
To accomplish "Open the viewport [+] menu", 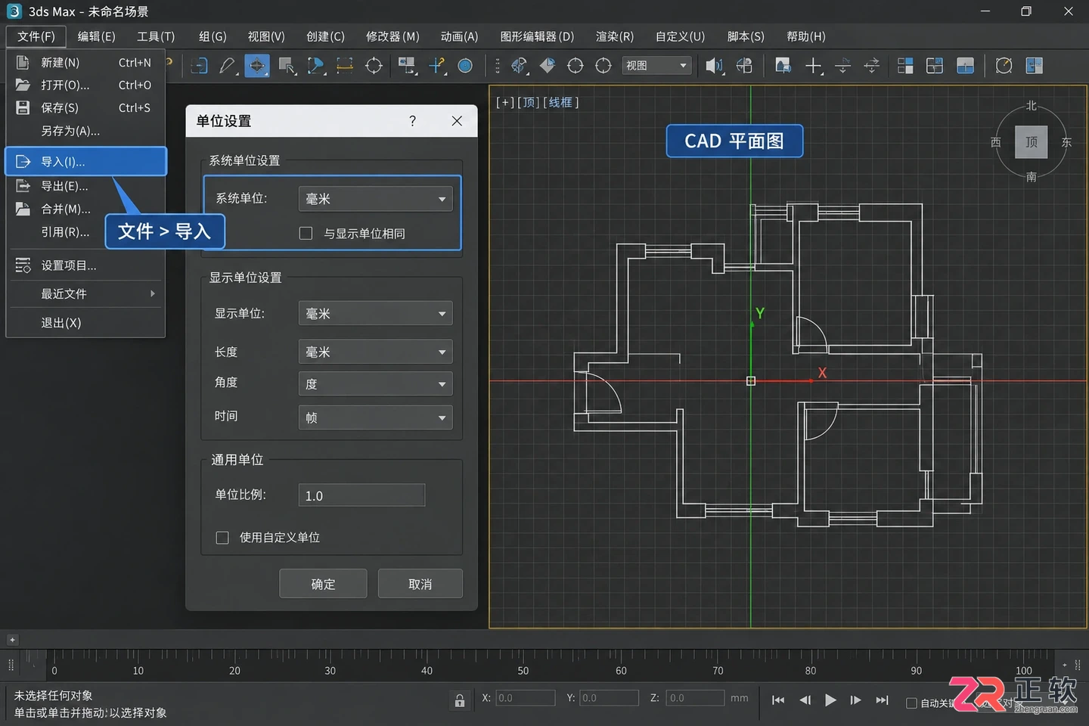I will tap(504, 102).
